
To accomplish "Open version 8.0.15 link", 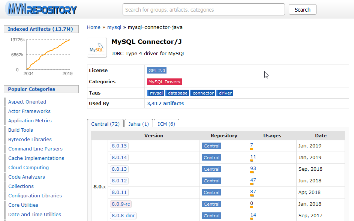I will click(119, 146).
